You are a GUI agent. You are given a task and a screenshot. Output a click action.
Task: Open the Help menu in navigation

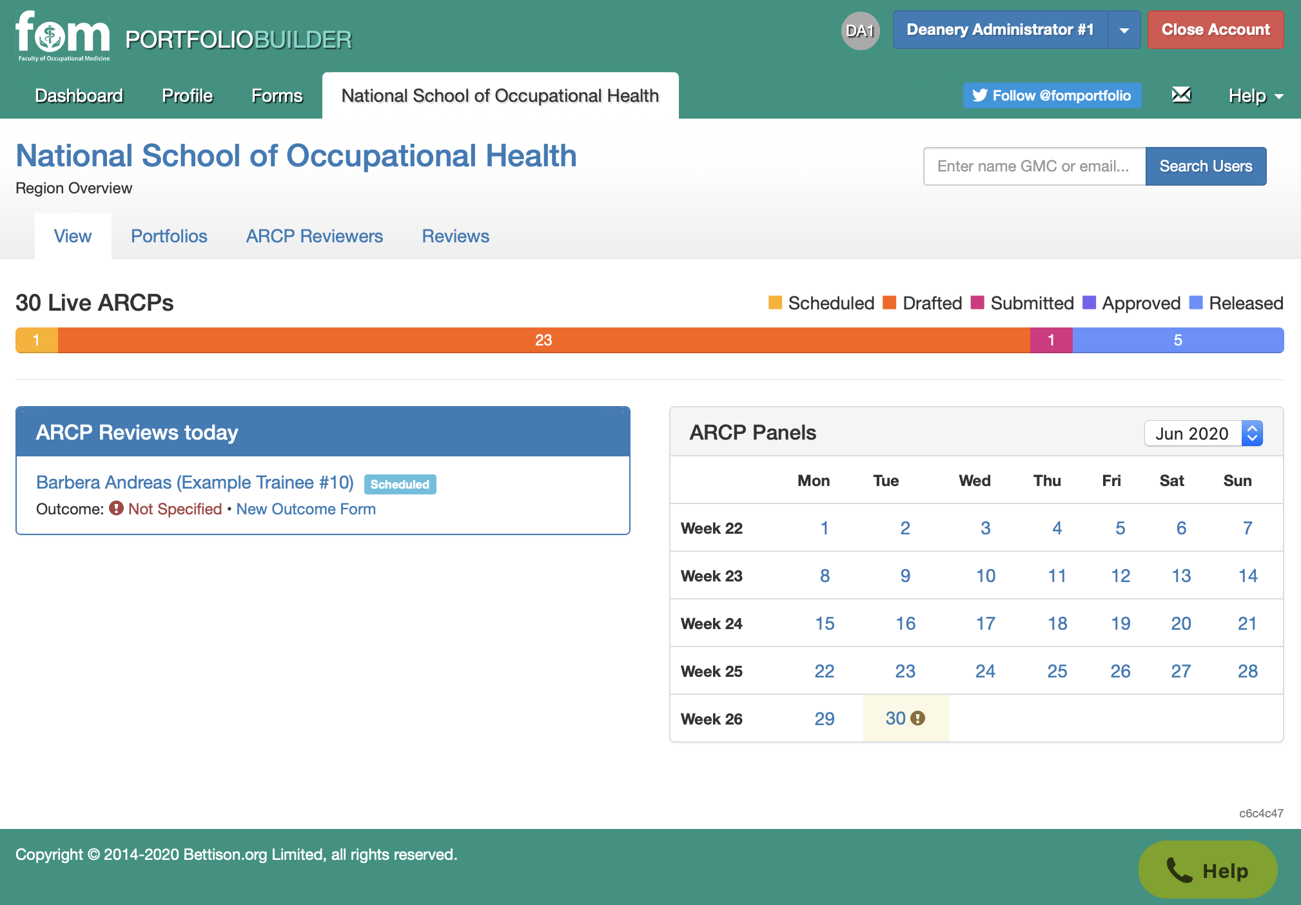tap(1256, 95)
